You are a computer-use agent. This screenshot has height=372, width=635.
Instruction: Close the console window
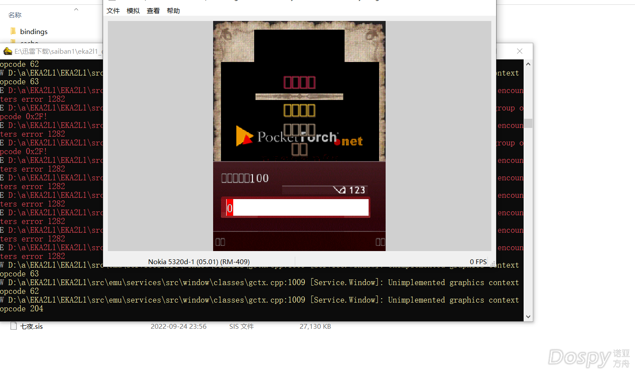coord(520,51)
